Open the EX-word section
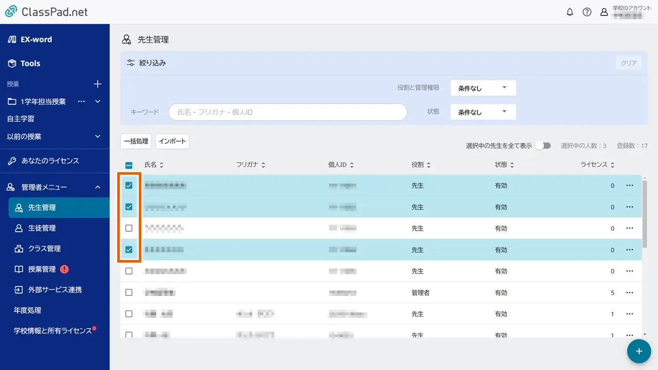The width and height of the screenshot is (658, 370). point(36,39)
